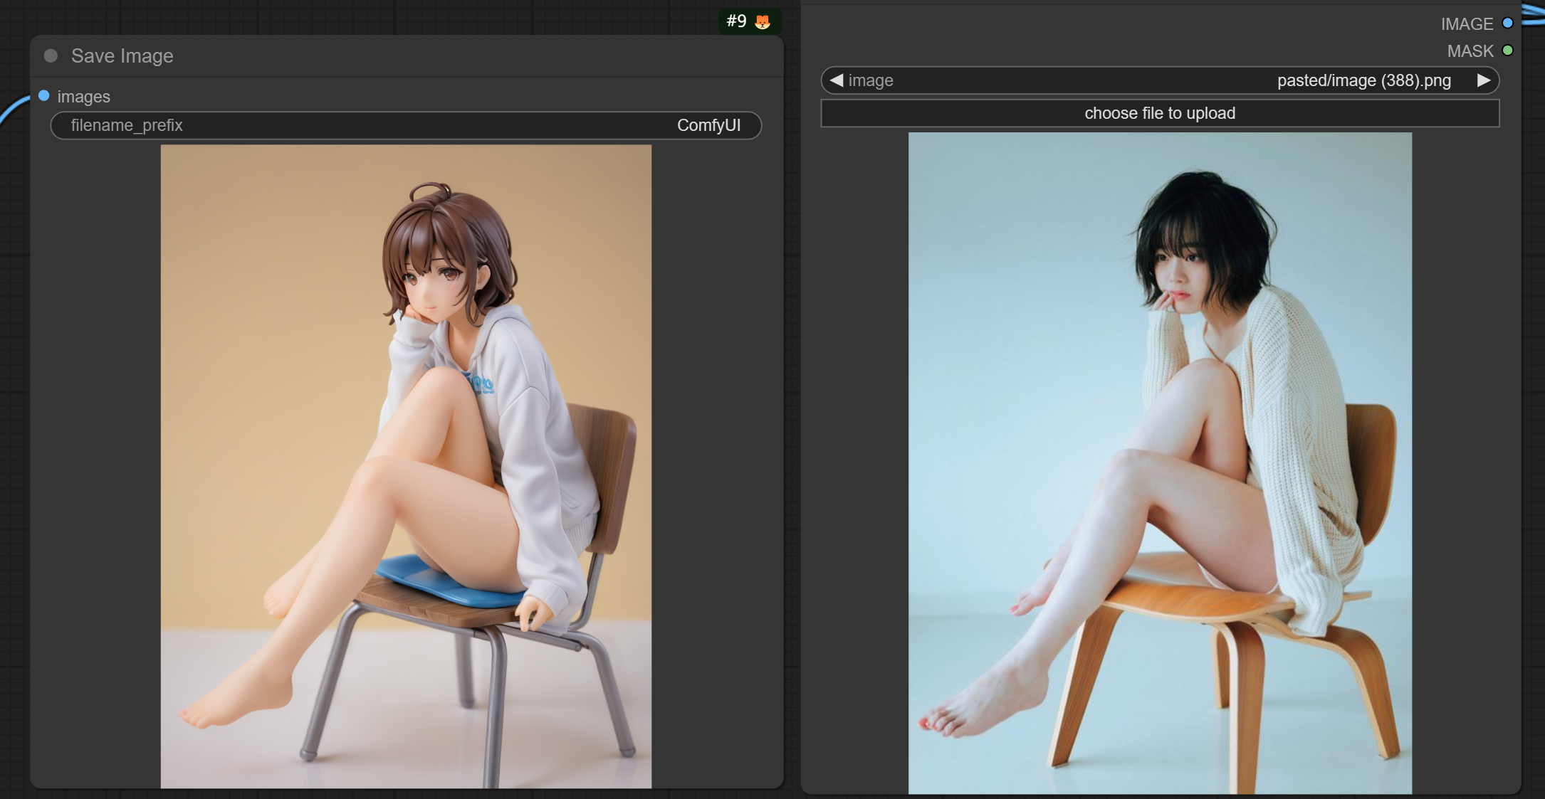Click the MASK output label
The width and height of the screenshot is (1545, 799).
[1470, 51]
